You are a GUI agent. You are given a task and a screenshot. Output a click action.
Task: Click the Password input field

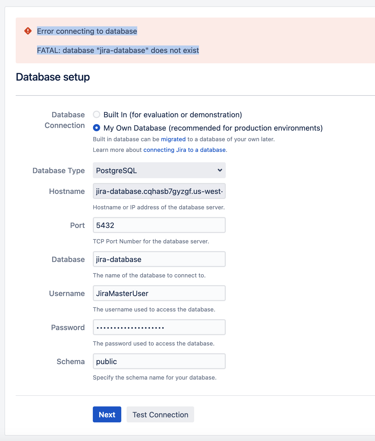pyautogui.click(x=159, y=327)
